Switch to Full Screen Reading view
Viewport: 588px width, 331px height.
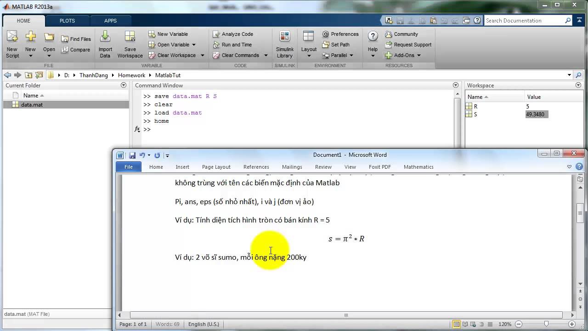coord(465,324)
